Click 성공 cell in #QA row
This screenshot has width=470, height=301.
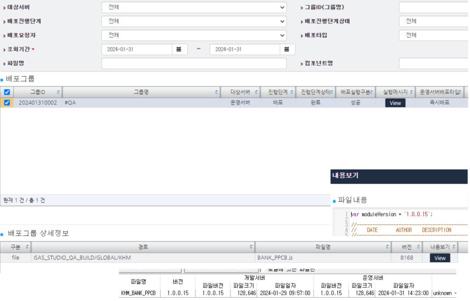pos(356,103)
